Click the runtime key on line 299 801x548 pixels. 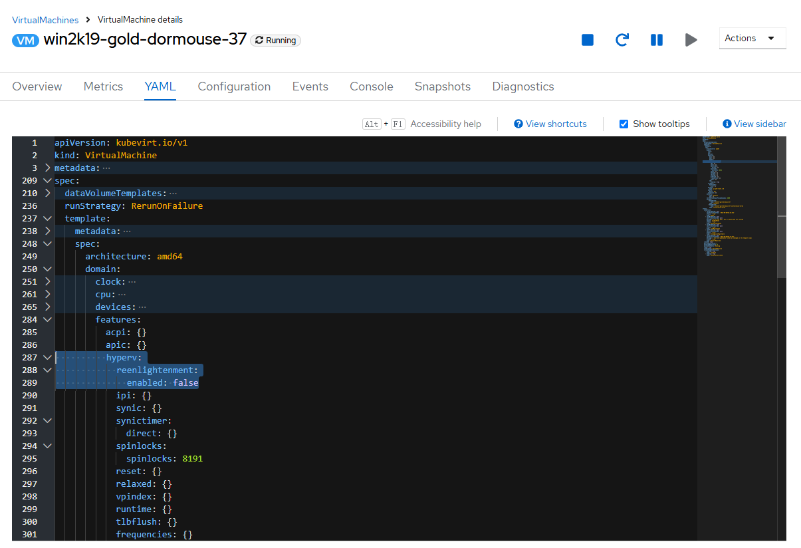tap(134, 509)
